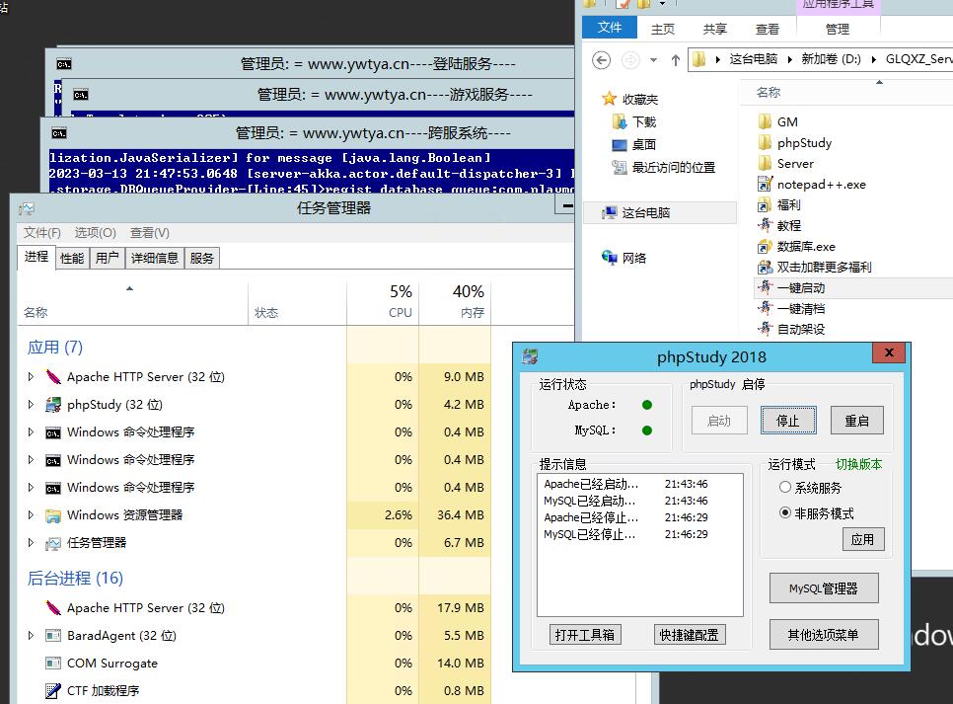This screenshot has height=704, width=953.
Task: Click the 查看 ribbon tab in Explorer
Action: click(767, 29)
